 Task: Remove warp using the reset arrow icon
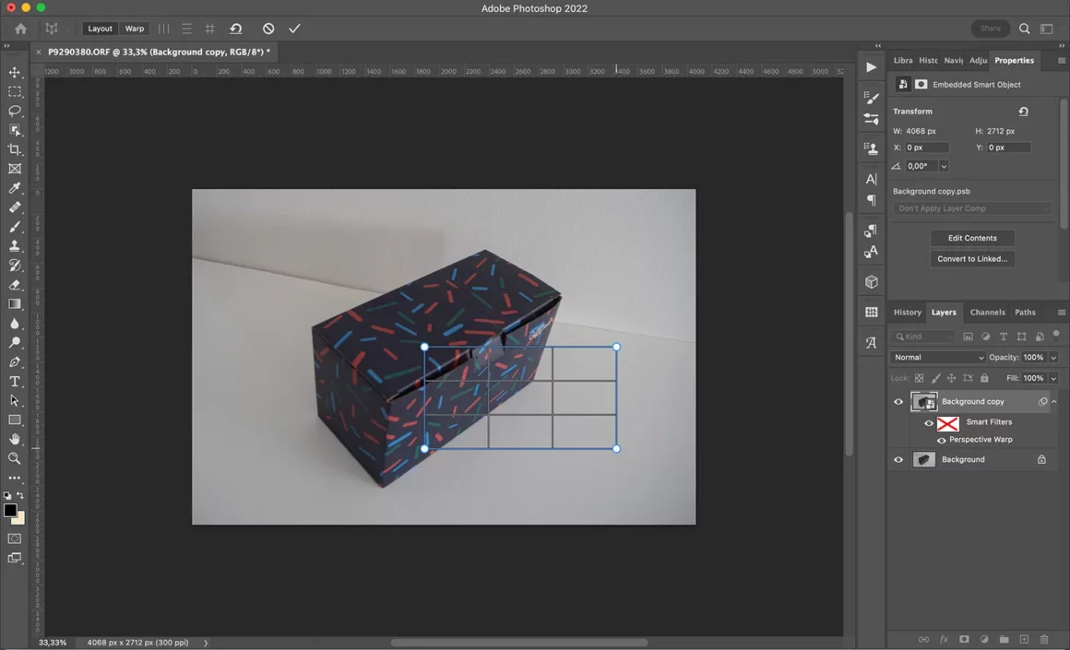[x=236, y=29]
